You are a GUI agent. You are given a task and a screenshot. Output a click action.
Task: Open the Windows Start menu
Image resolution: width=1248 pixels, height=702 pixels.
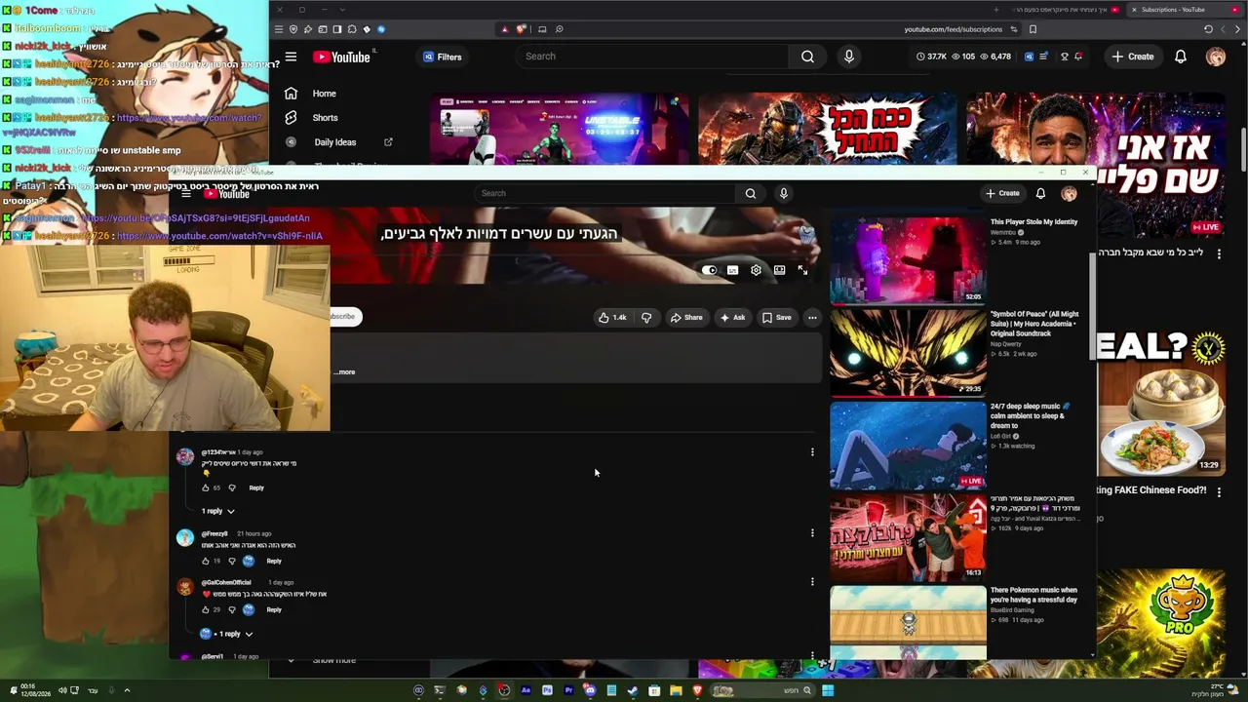tap(828, 690)
